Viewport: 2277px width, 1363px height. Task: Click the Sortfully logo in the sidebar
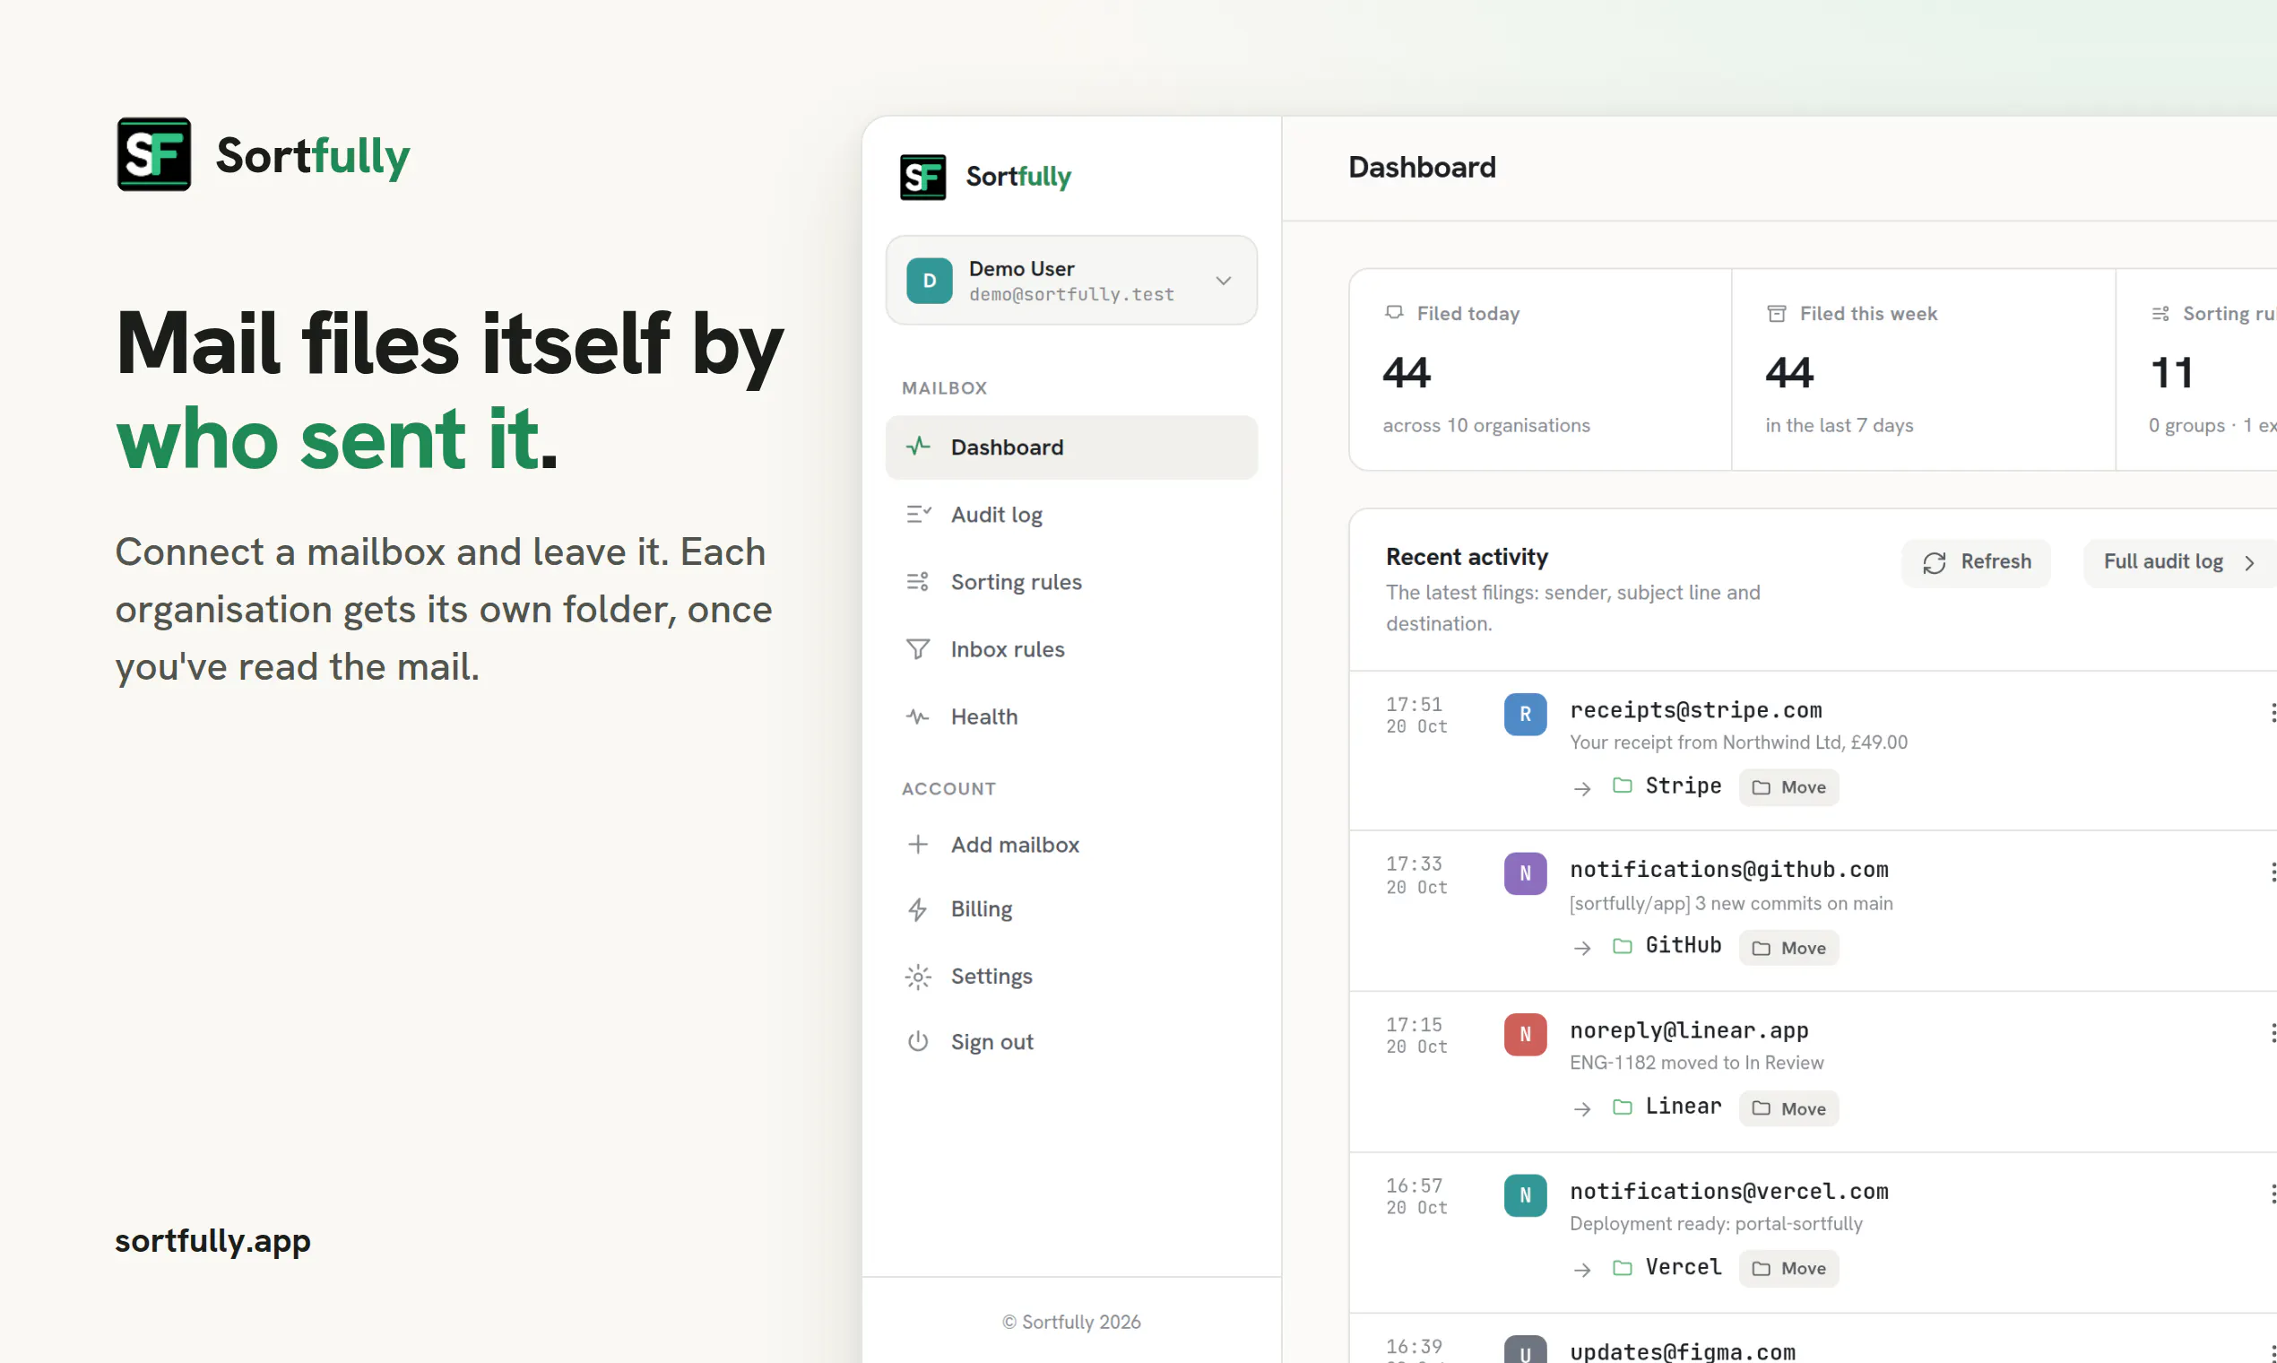[x=986, y=177]
